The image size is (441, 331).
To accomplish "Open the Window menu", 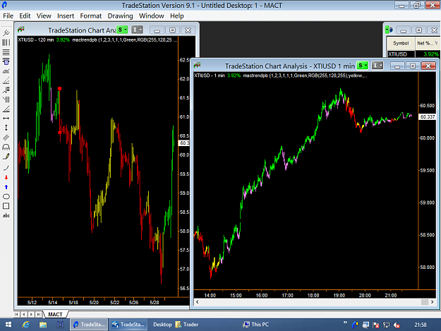I will point(151,16).
